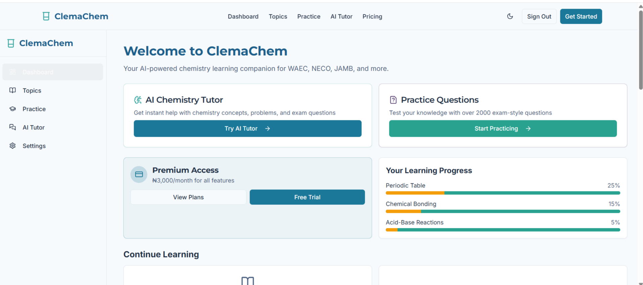Toggle dark mode with the moon icon
Screen dimensions: 643x285
pos(510,16)
